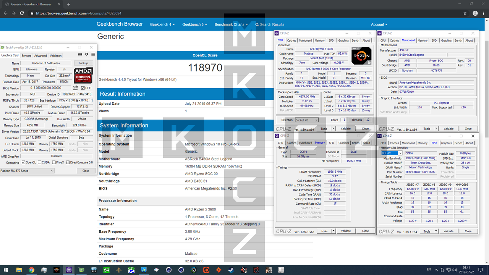Screen dimensions: 489x275
Task: Click the green 64 taskbar icon
Action: coord(107,270)
